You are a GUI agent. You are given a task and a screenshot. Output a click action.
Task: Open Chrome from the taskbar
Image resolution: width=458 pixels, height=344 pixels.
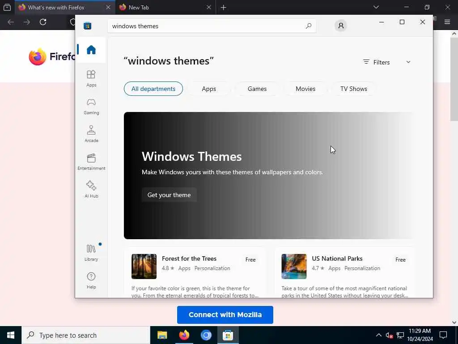(206, 335)
